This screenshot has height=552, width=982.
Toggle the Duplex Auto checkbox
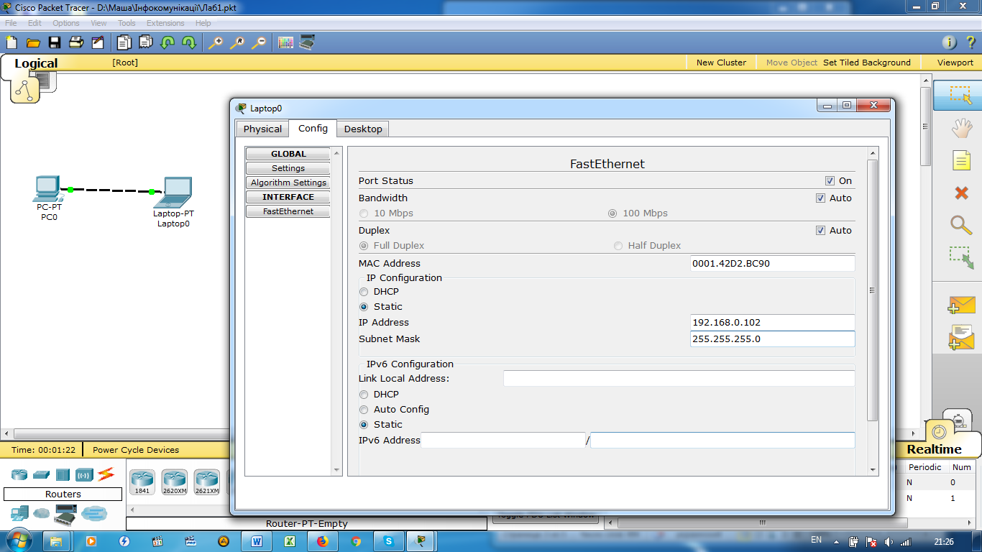coord(820,231)
